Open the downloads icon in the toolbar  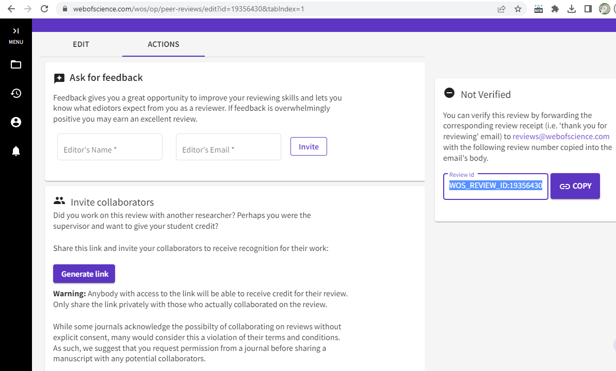click(x=572, y=8)
